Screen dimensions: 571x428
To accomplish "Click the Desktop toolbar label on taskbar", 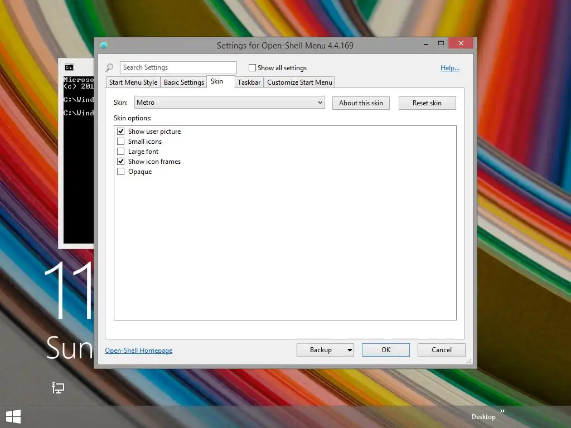I will click(483, 417).
